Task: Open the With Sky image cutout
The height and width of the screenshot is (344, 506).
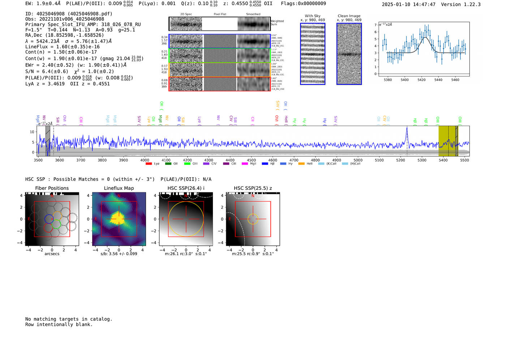Action: tap(313, 54)
